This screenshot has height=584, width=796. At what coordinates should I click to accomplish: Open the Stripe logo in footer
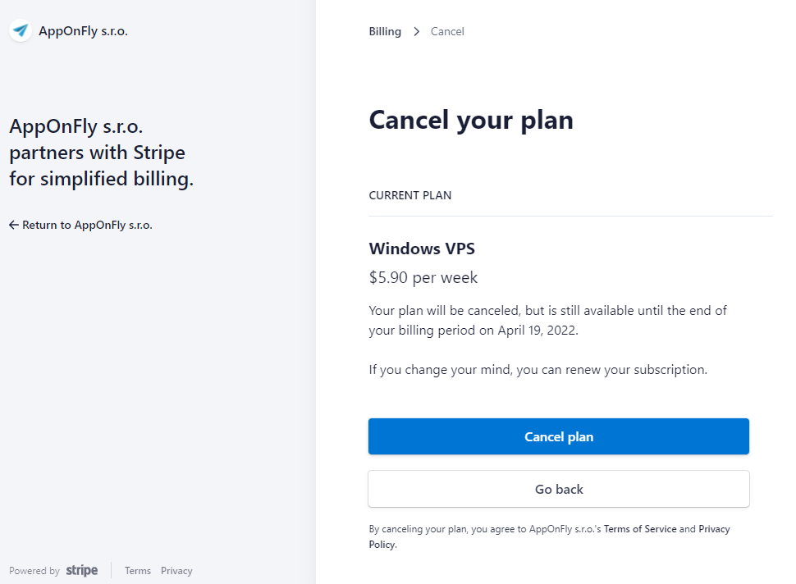click(82, 571)
